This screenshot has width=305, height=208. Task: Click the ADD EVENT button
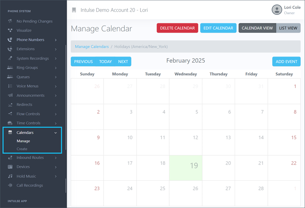(286, 61)
